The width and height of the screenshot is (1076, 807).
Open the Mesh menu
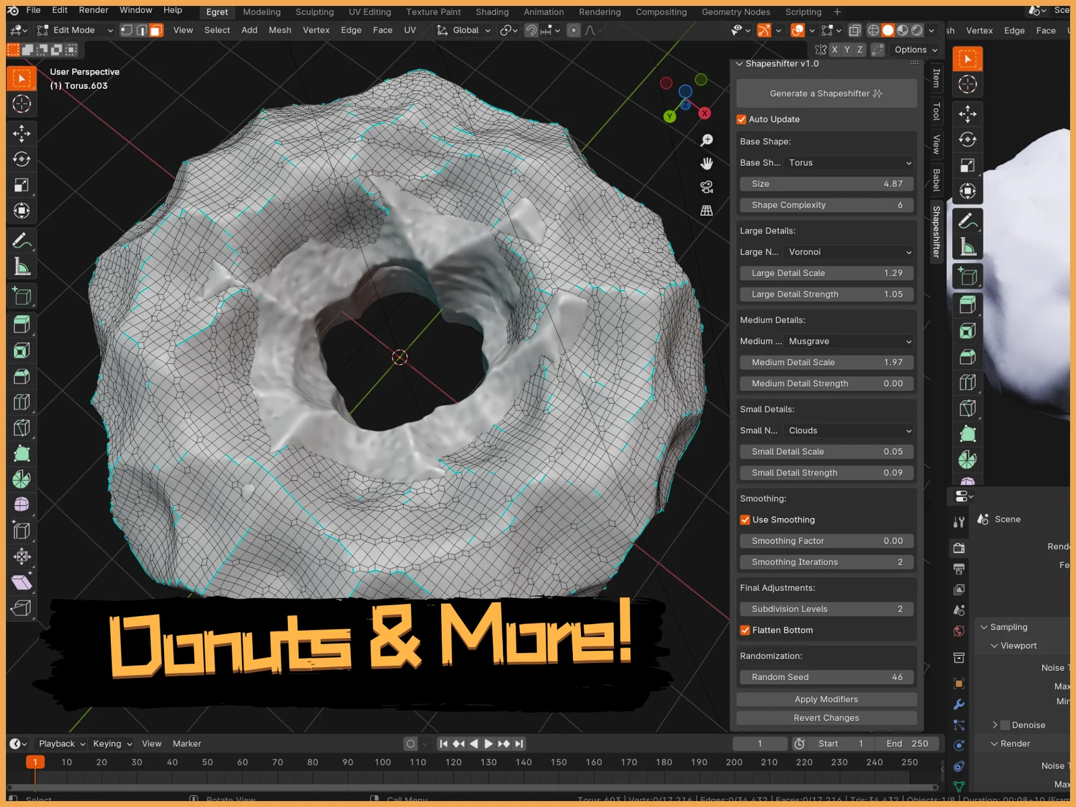[280, 30]
